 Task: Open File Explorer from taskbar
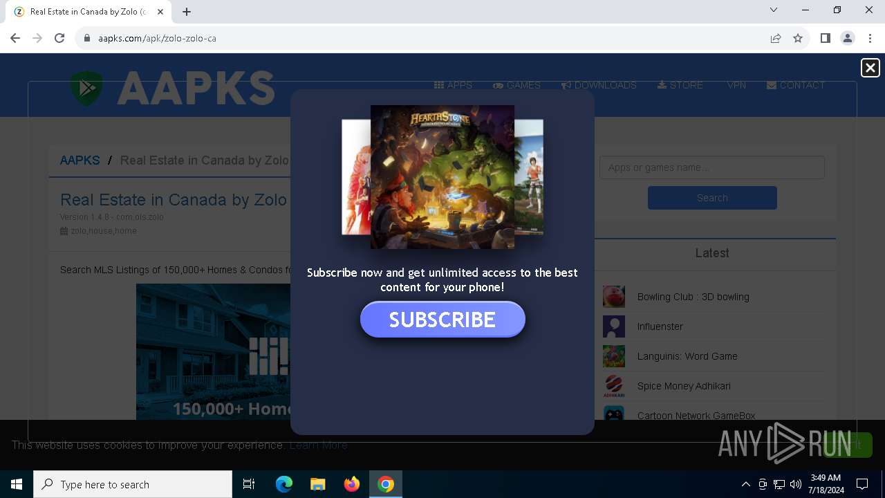[318, 484]
